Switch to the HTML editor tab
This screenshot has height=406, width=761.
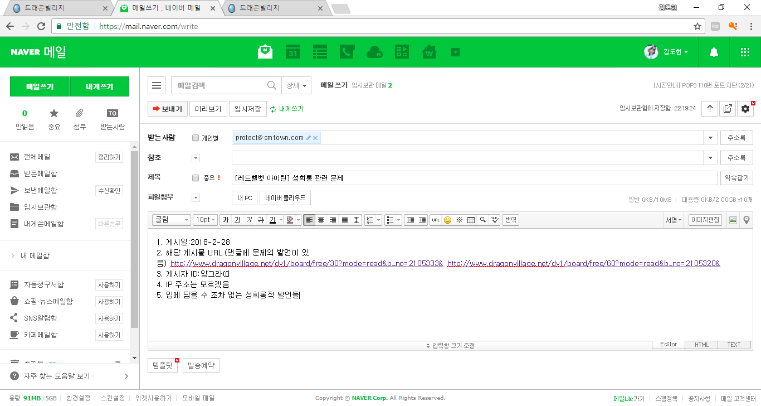pyautogui.click(x=701, y=345)
